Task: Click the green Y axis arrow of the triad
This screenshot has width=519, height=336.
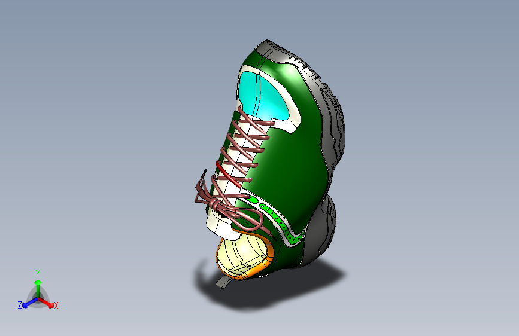Action: (38, 288)
